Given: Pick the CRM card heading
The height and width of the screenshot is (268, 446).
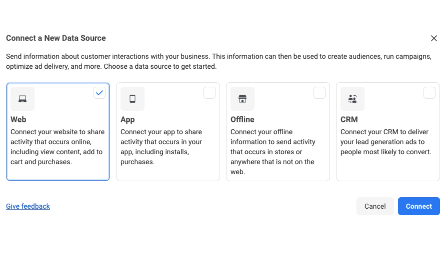Looking at the screenshot, I should tap(349, 119).
